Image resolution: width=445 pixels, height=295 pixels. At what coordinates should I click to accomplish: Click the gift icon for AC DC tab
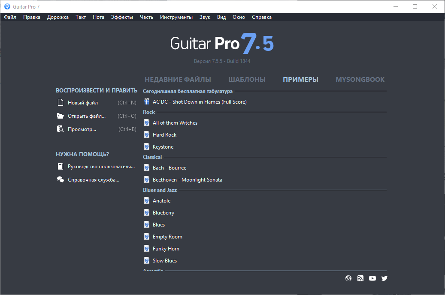146,101
